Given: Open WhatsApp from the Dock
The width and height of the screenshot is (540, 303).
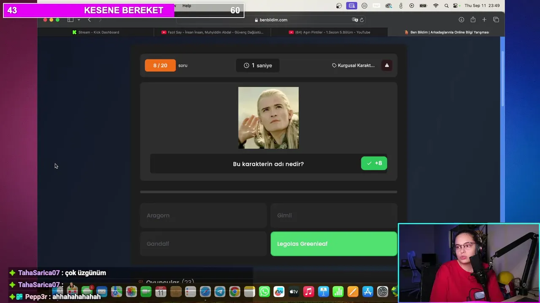Looking at the screenshot, I should [x=264, y=292].
